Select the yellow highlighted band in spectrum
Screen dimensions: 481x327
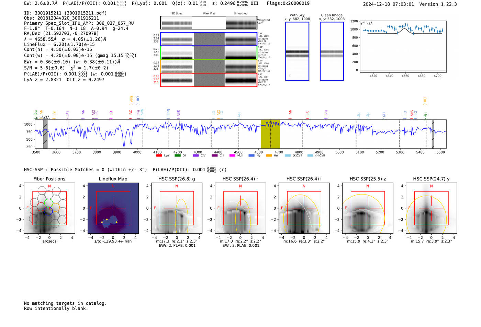(270, 134)
